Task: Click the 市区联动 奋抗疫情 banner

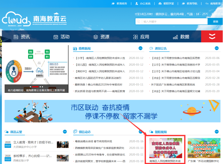Action: (x=113, y=111)
